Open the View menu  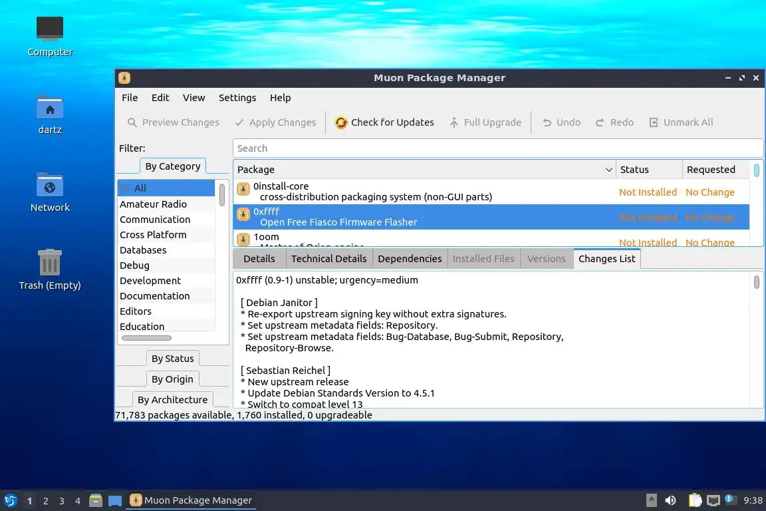click(194, 98)
